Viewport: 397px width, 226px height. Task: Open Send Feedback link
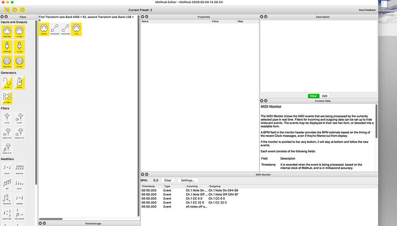click(367, 10)
